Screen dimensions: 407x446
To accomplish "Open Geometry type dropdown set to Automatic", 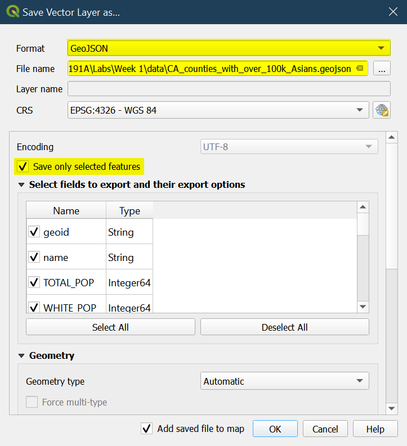I will click(284, 381).
